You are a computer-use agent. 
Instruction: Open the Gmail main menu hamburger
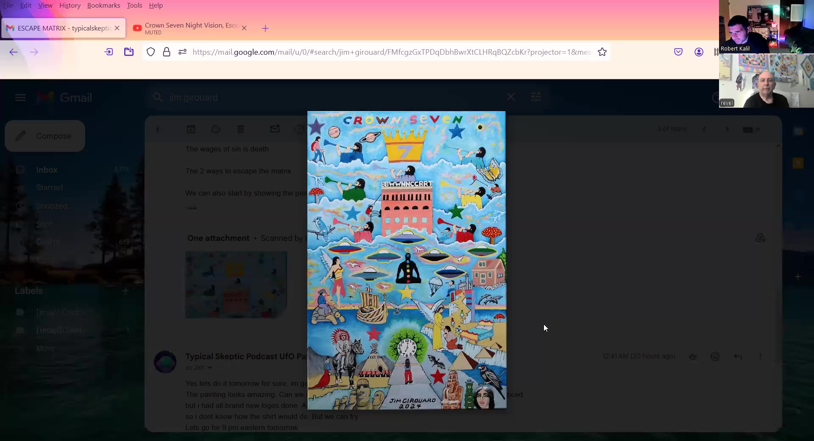(x=20, y=98)
